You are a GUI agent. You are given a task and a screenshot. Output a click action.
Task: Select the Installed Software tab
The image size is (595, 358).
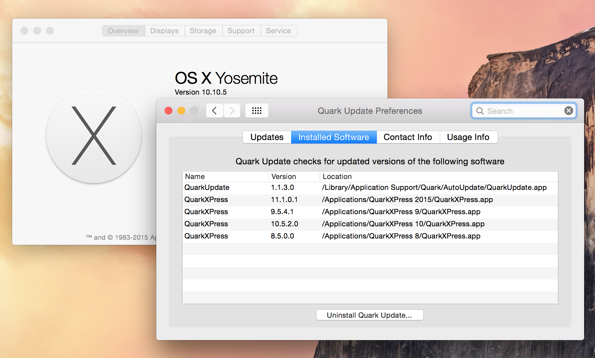334,137
